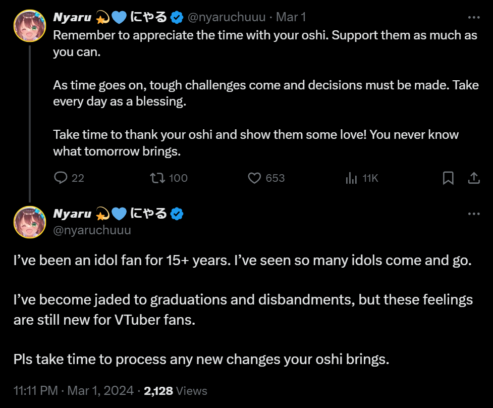Reply to the first tweet
Screen dimensions: 493x408
(x=61, y=178)
